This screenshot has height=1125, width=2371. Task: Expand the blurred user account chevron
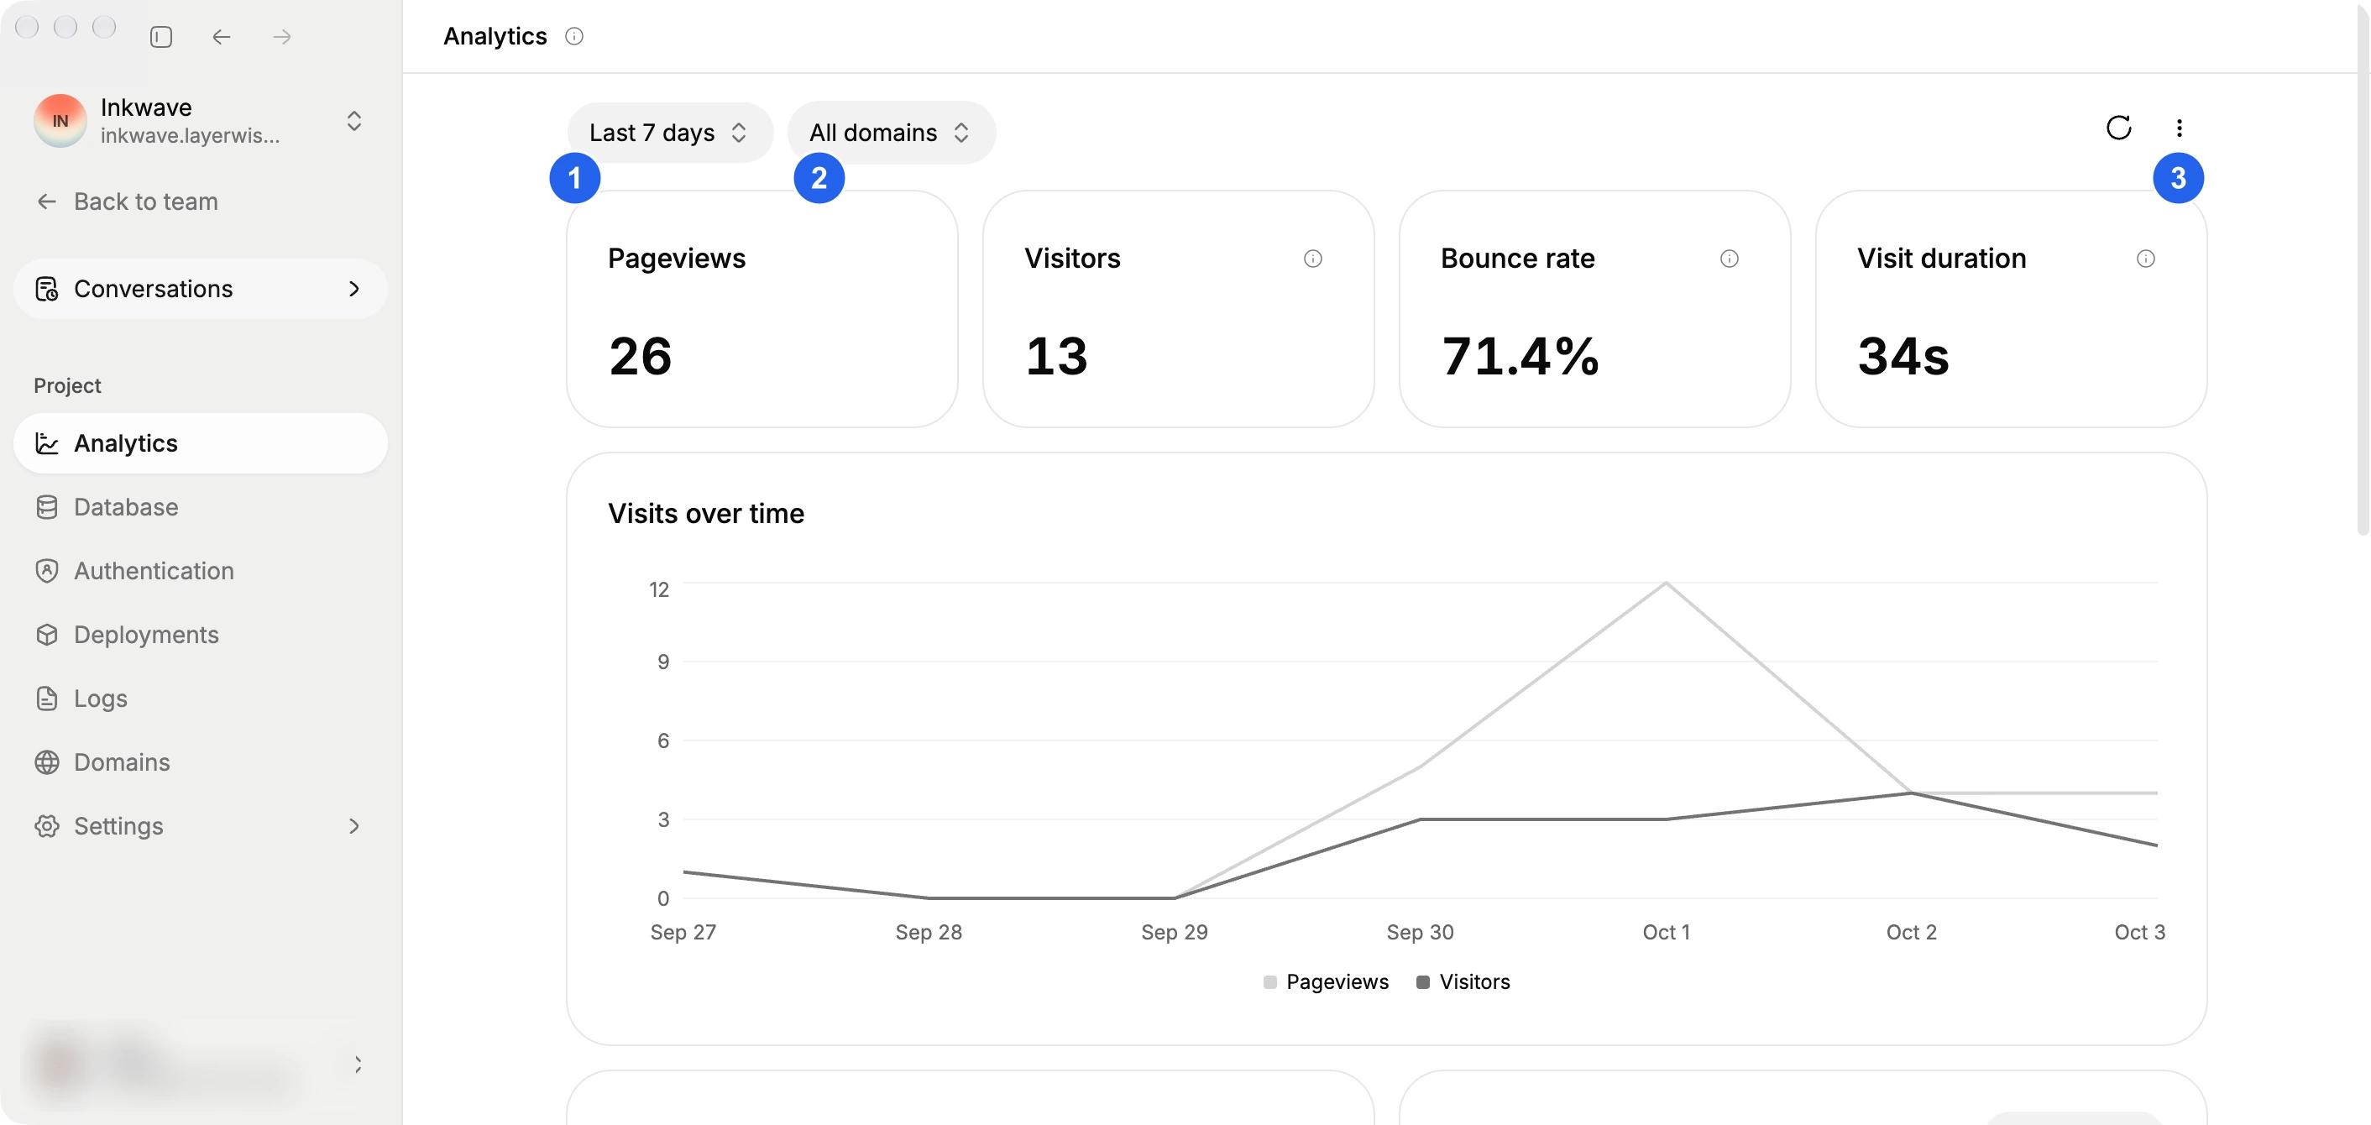[358, 1065]
